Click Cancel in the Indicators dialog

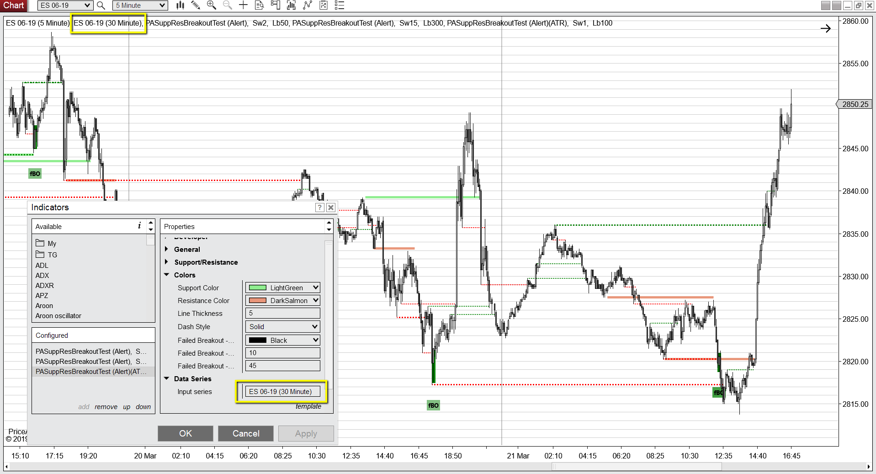point(246,433)
